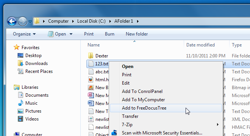250x136 pixels.
Task: Select the abc.txt file name
Action: coord(102,72)
